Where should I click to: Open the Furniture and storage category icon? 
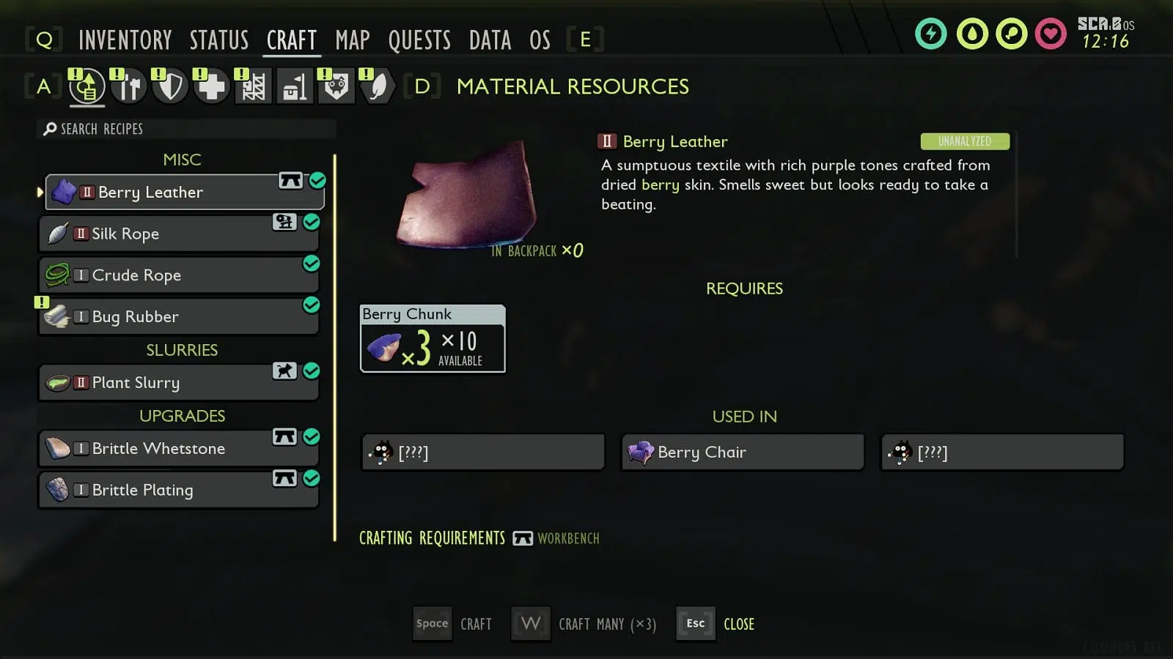coord(295,87)
